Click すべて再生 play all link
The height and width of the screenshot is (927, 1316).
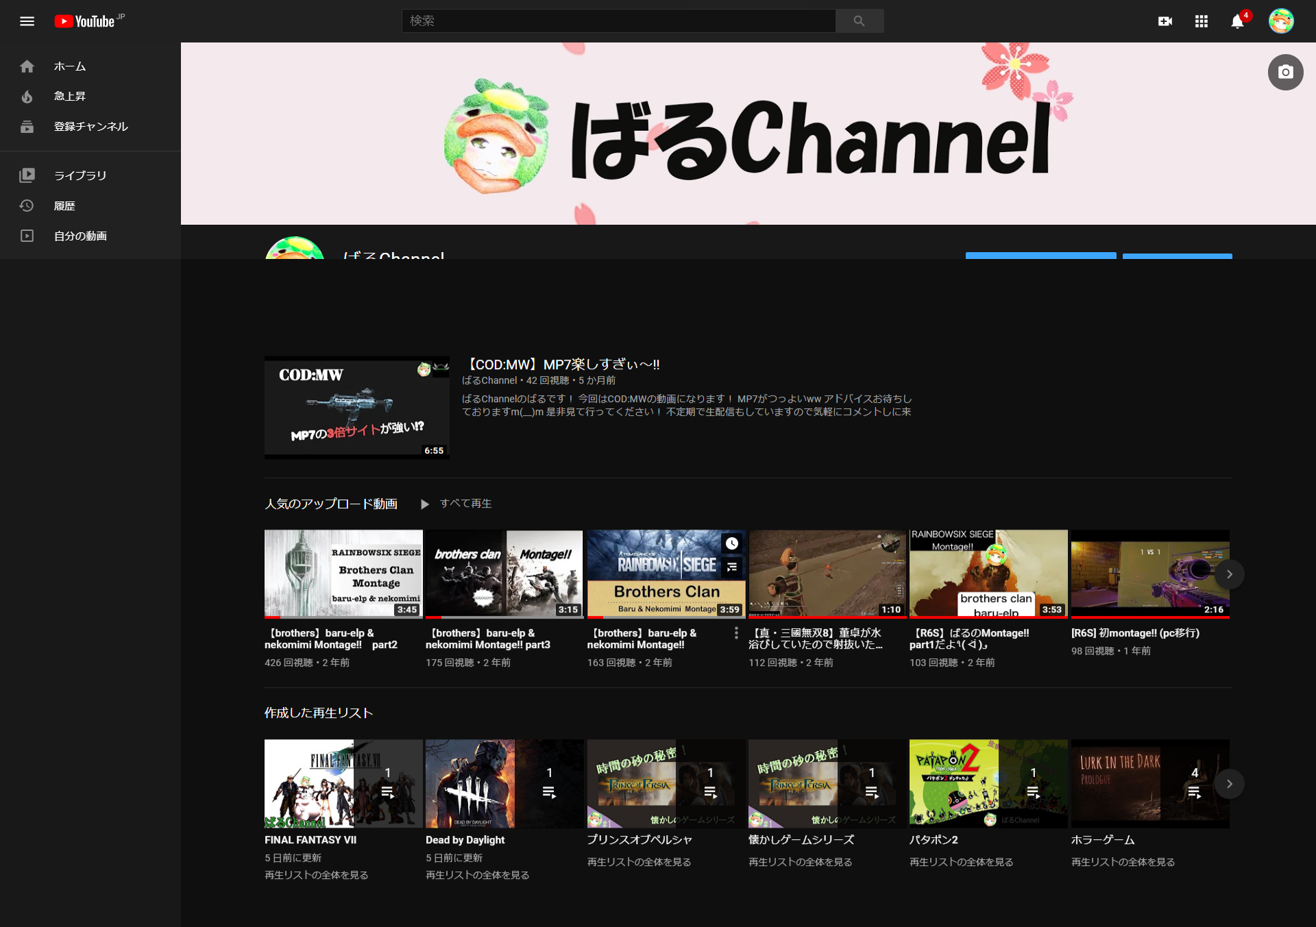(x=465, y=504)
